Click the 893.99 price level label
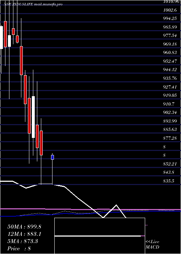181x254 pixels. coord(170,121)
